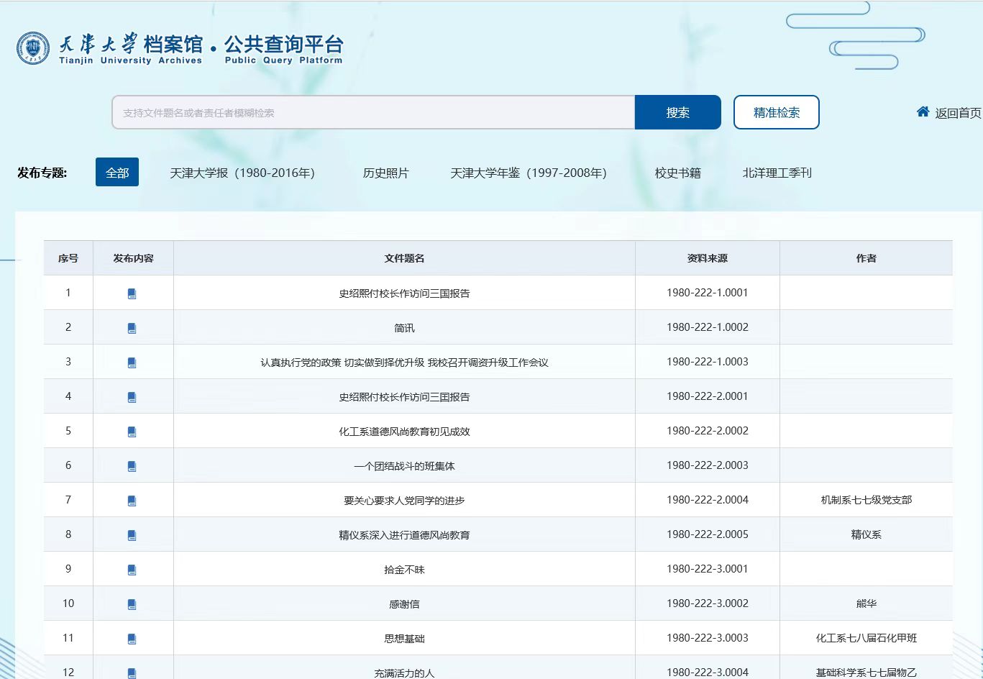Click source 1980-222-2.0003
Viewport: 983px width, 679px height.
(708, 465)
